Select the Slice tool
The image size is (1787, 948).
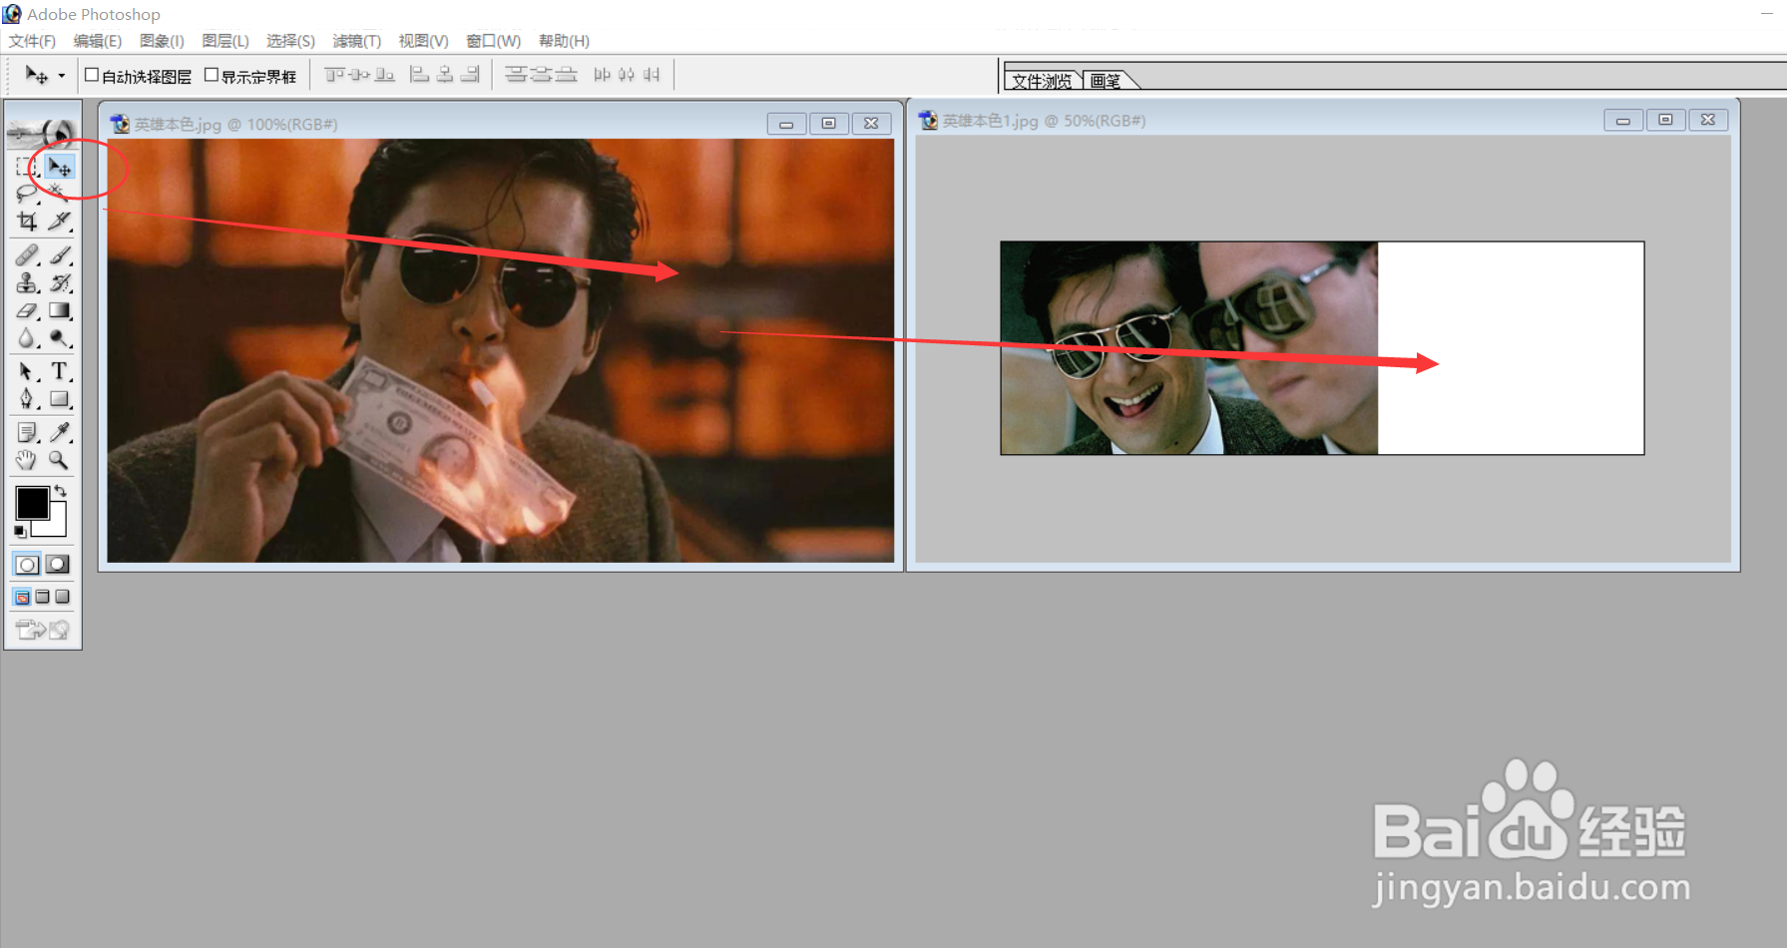59,221
